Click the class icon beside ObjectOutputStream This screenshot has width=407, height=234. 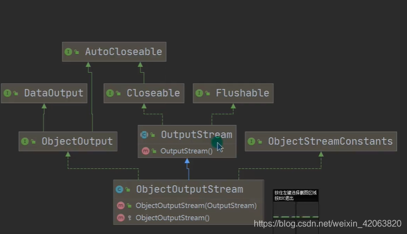coord(120,189)
